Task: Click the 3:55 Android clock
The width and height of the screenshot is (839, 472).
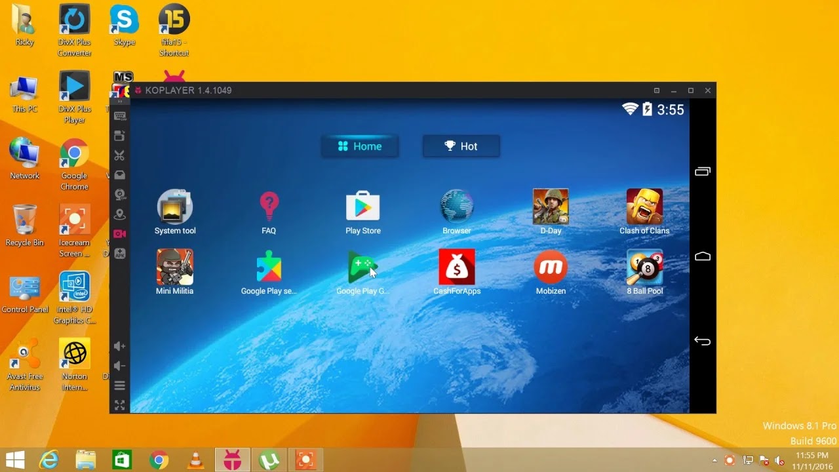Action: (x=671, y=110)
